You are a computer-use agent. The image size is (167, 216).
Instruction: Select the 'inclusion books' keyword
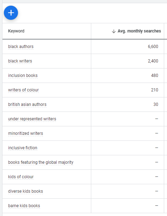(23, 76)
